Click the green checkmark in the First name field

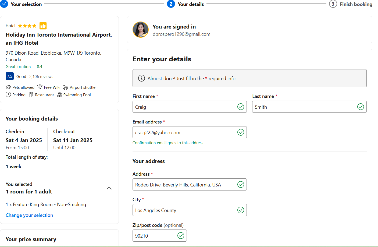pos(241,107)
